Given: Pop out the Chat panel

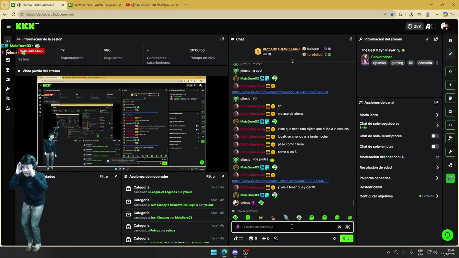Looking at the screenshot, I should pos(350,39).
